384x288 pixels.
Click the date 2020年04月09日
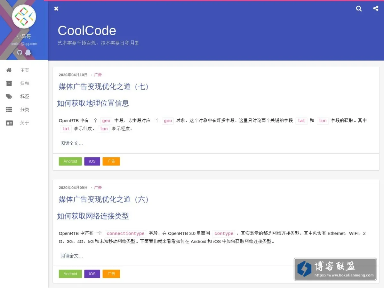[73, 188]
